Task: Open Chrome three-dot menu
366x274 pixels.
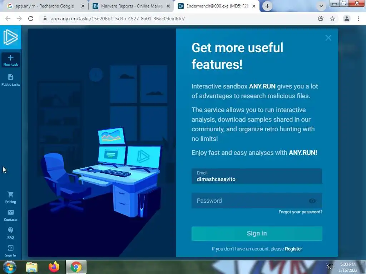Action: (358, 19)
